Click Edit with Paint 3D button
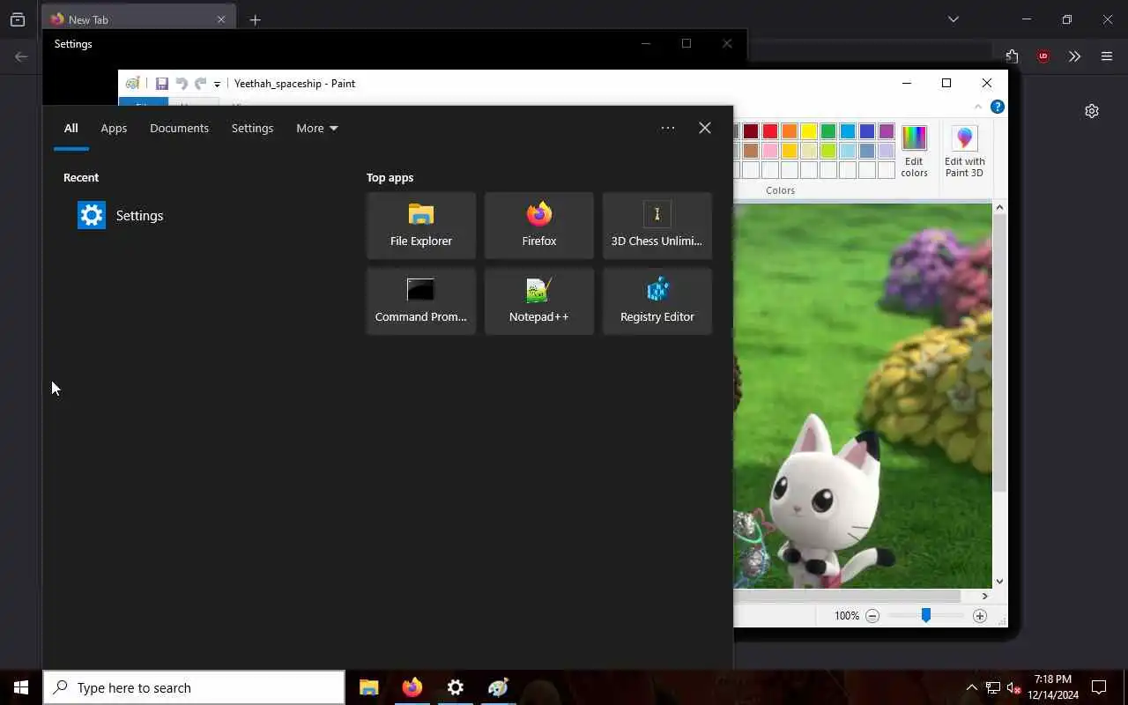The height and width of the screenshot is (705, 1128). [965, 151]
